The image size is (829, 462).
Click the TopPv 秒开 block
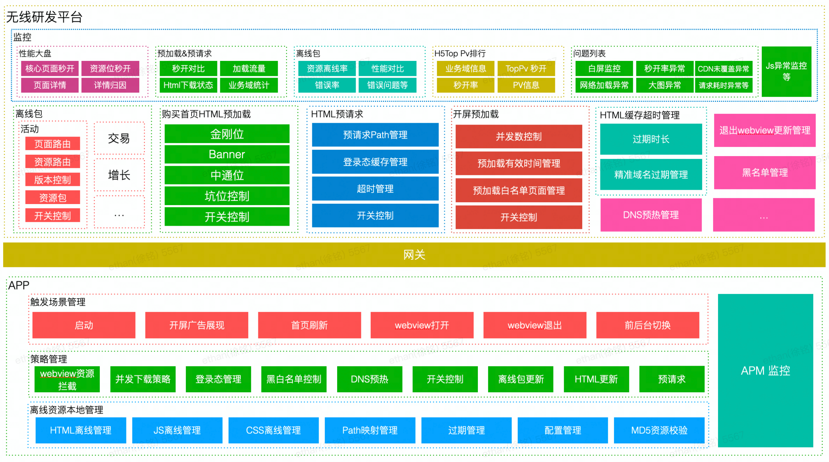tap(526, 68)
